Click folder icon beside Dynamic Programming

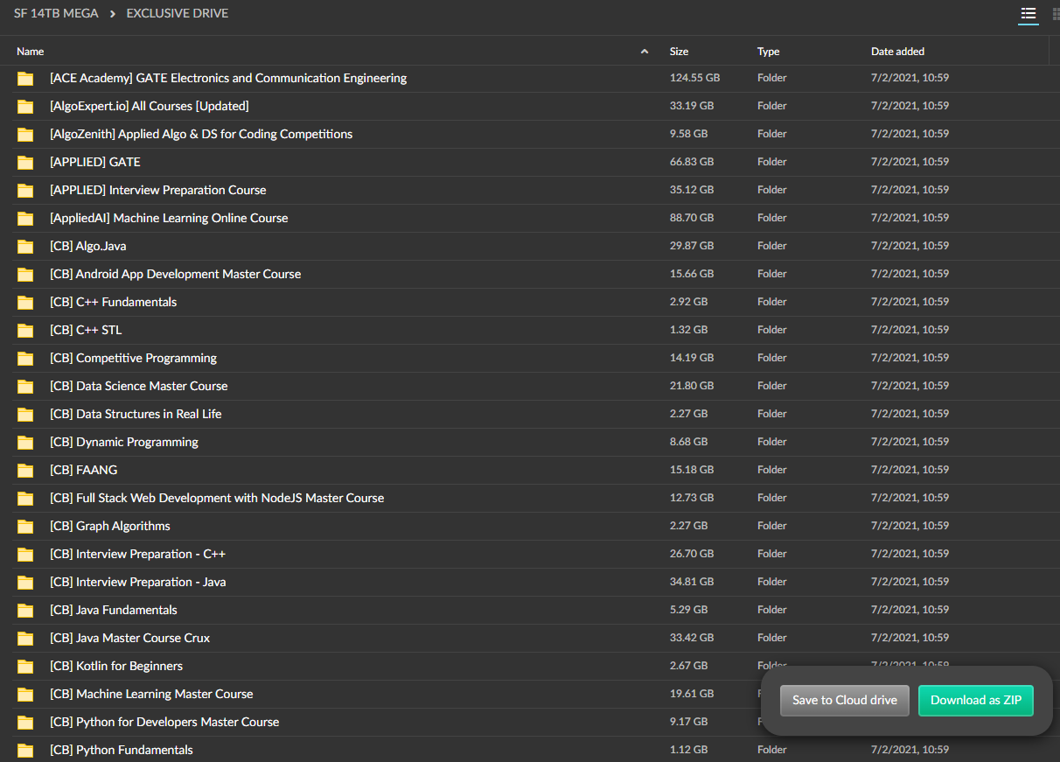tap(25, 443)
